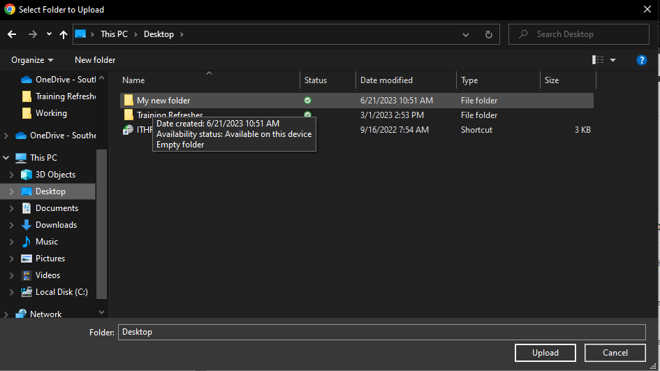
Task: Open the recent locations dropdown arrow
Action: 50,34
